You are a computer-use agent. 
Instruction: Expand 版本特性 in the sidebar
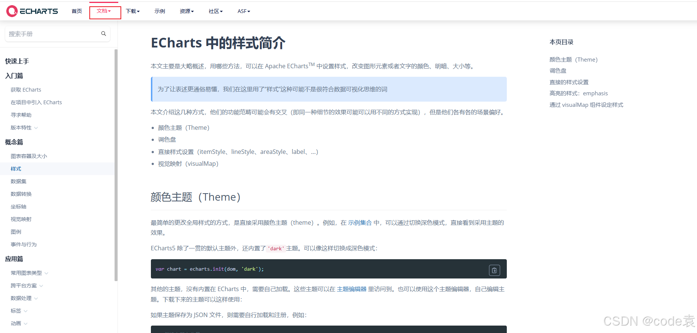24,128
